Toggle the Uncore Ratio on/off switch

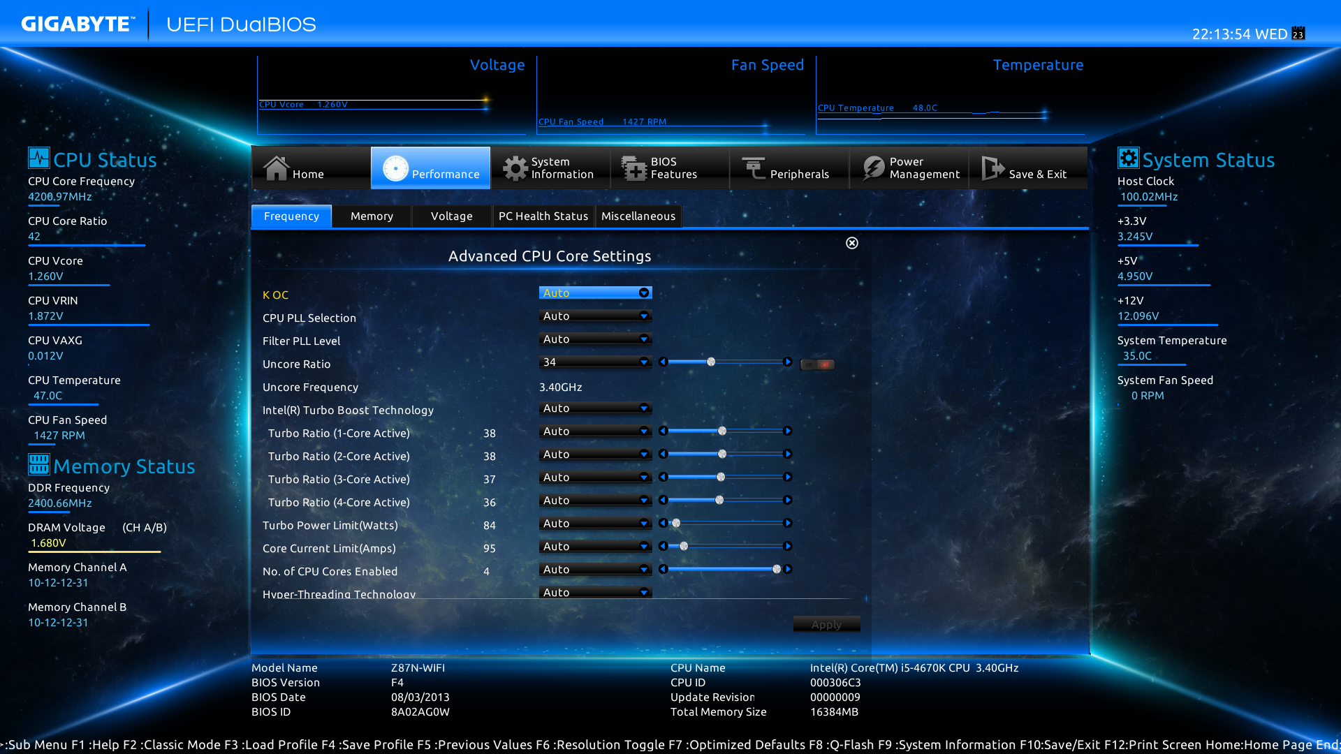coord(817,364)
